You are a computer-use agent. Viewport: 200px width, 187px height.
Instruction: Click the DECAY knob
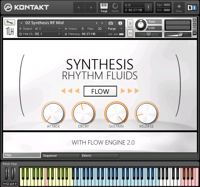(83, 113)
